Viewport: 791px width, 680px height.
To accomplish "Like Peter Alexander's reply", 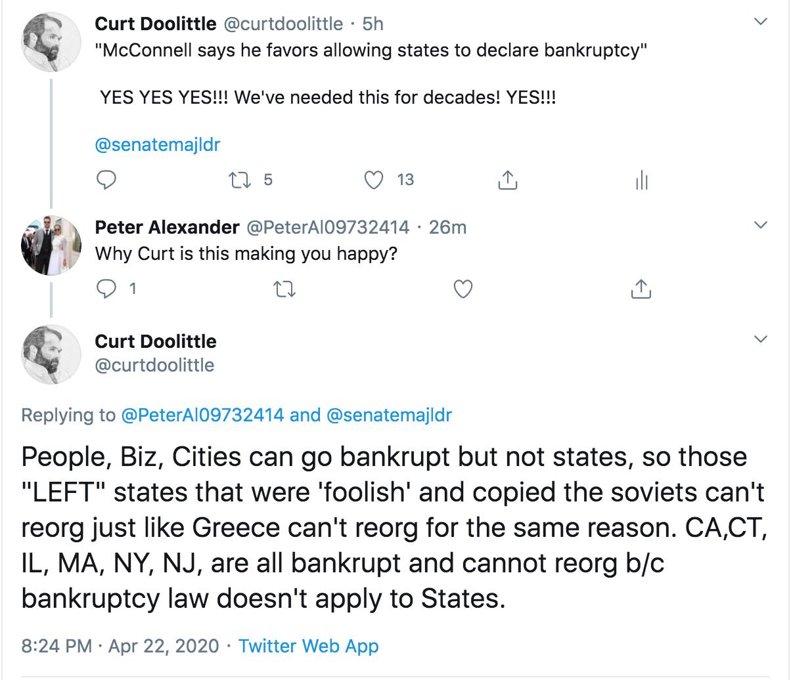I will [x=463, y=289].
